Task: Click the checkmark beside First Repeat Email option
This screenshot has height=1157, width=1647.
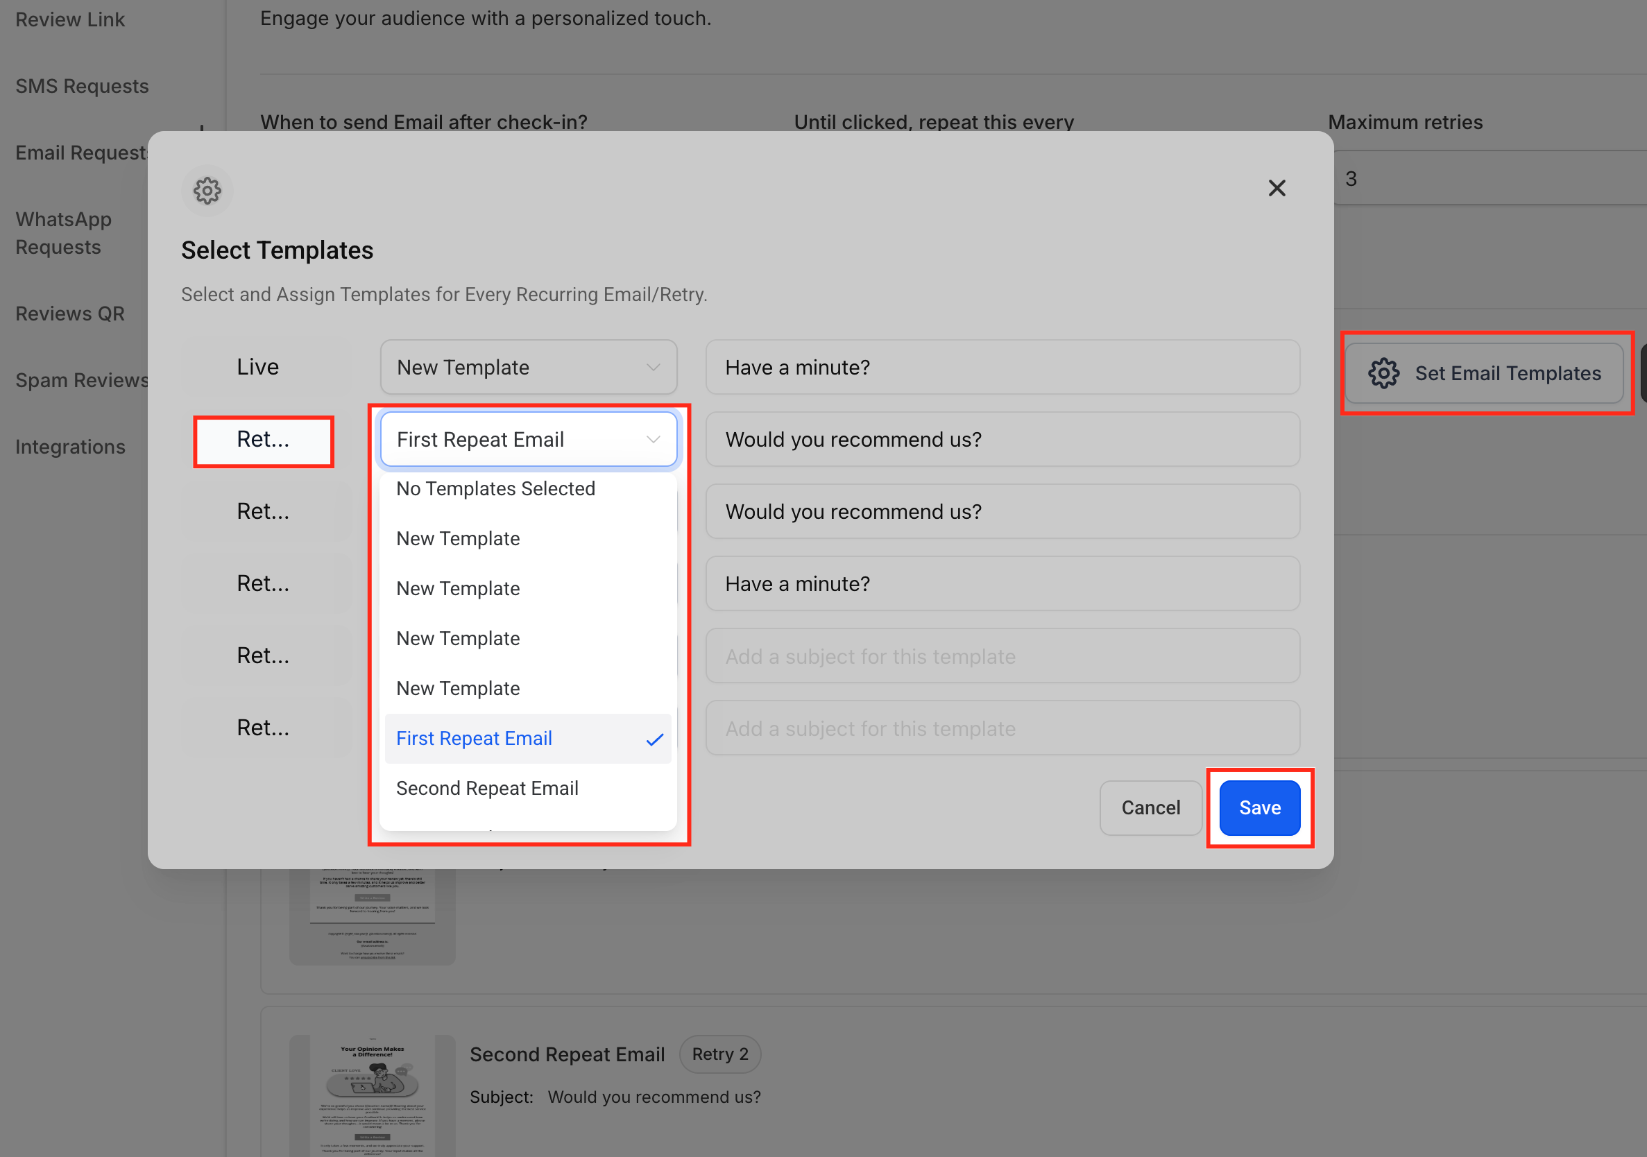Action: 654,739
